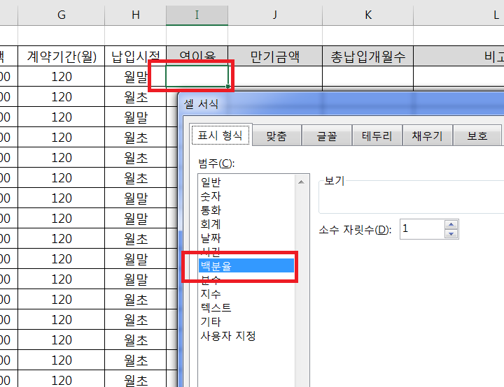This screenshot has height=387, width=504.
Task: Go to the 채우기 tab
Action: (427, 136)
